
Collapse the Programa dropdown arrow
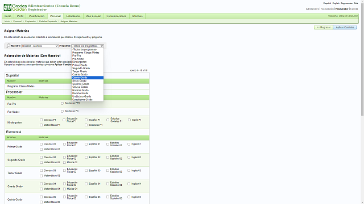tap(102, 46)
